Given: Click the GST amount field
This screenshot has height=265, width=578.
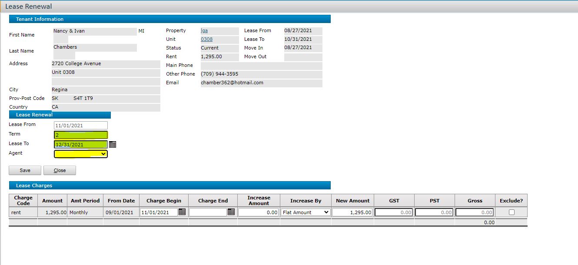Looking at the screenshot, I should [394, 212].
